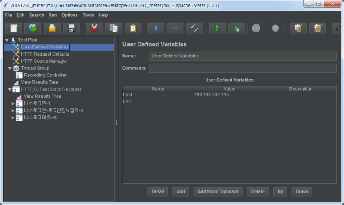
Task: Click the Description column header
Action: click(x=300, y=89)
